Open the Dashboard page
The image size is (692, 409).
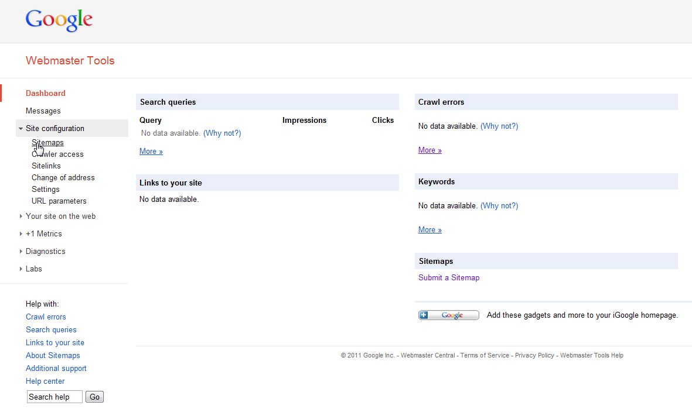46,94
